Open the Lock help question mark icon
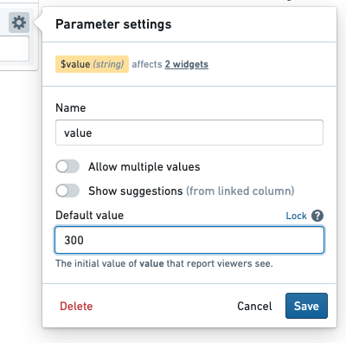Image resolution: width=346 pixels, height=343 pixels. (317, 216)
